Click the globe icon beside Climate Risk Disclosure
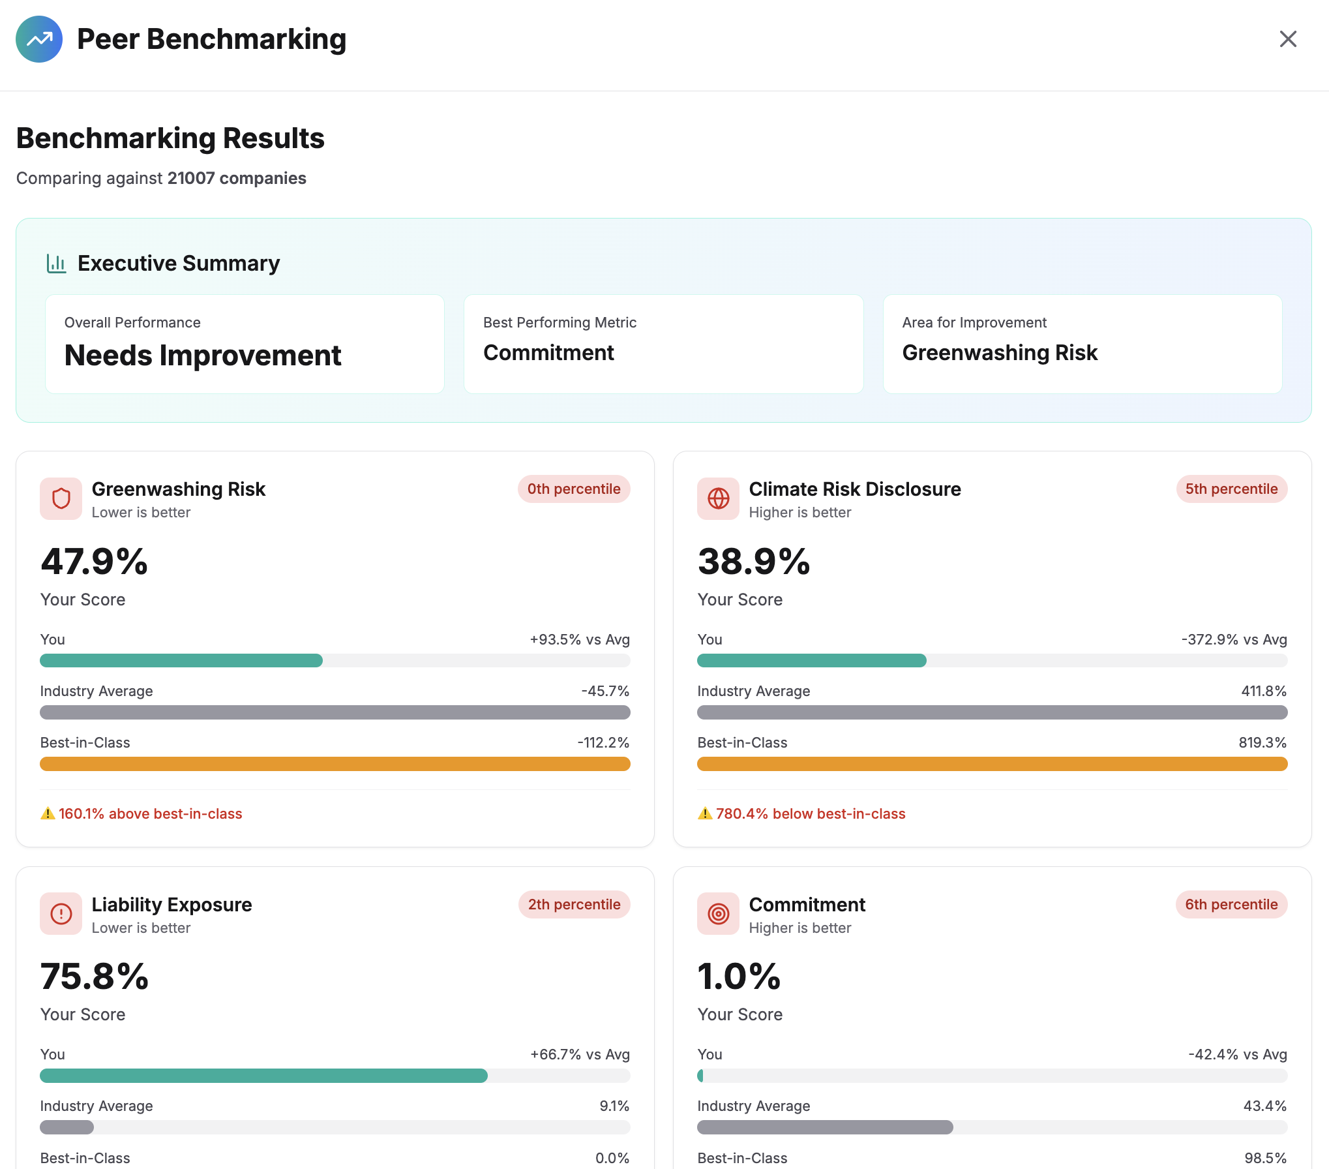Viewport: 1329px width, 1169px height. pos(717,498)
